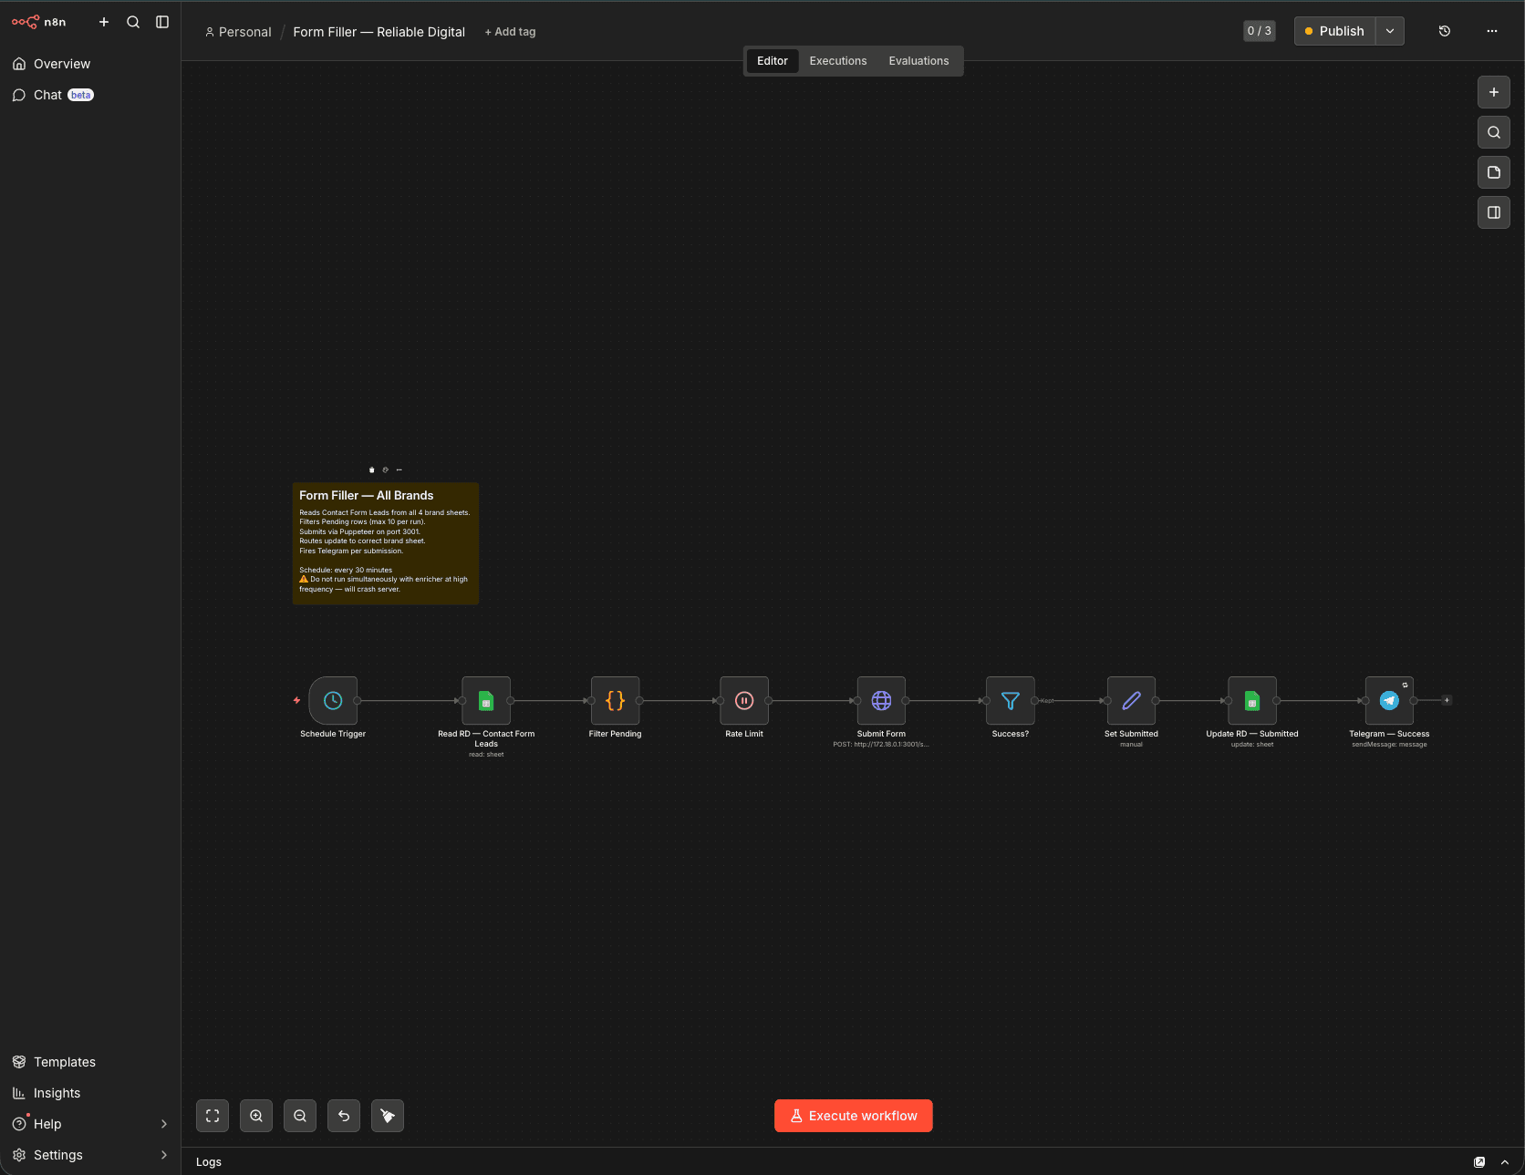Select the Telegram — Success node
The width and height of the screenshot is (1525, 1175).
tap(1388, 700)
